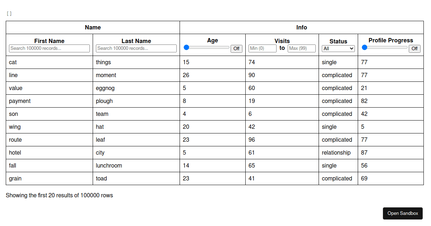Viewport: 431px width, 226px height.
Task: Click the 'lunchroom' last name cell
Action: click(x=109, y=166)
